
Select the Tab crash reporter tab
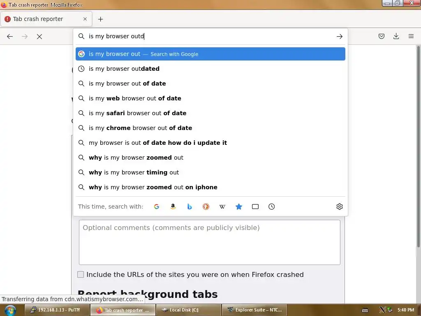(46, 19)
